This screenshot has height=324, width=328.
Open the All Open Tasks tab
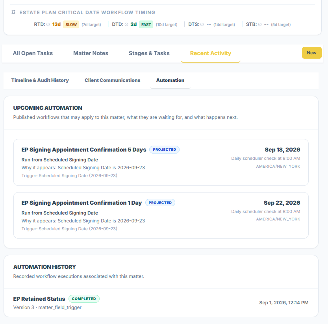(33, 53)
